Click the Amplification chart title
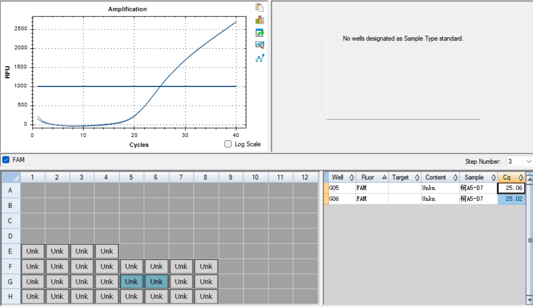The image size is (533, 307). (127, 9)
